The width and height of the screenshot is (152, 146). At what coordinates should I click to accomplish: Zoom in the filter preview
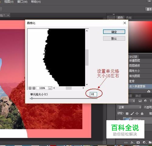pyautogui.click(x=34, y=88)
